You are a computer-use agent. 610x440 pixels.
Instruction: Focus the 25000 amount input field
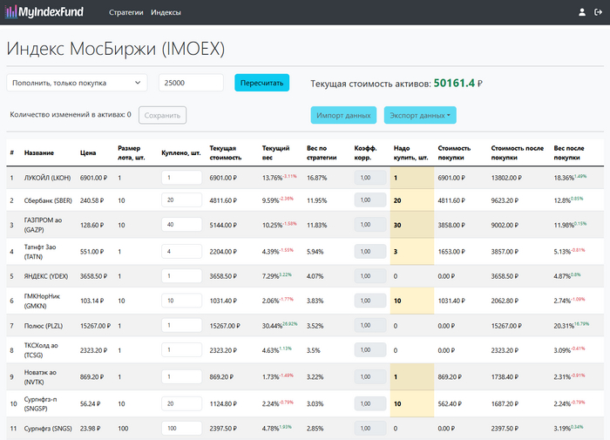tap(191, 83)
